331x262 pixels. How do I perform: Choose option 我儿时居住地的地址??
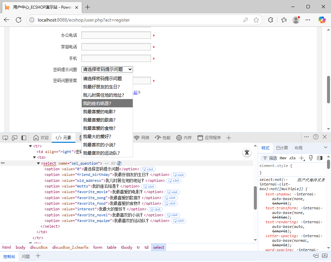click(107, 95)
